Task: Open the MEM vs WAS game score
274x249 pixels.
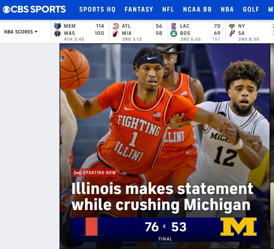Action: tap(80, 31)
